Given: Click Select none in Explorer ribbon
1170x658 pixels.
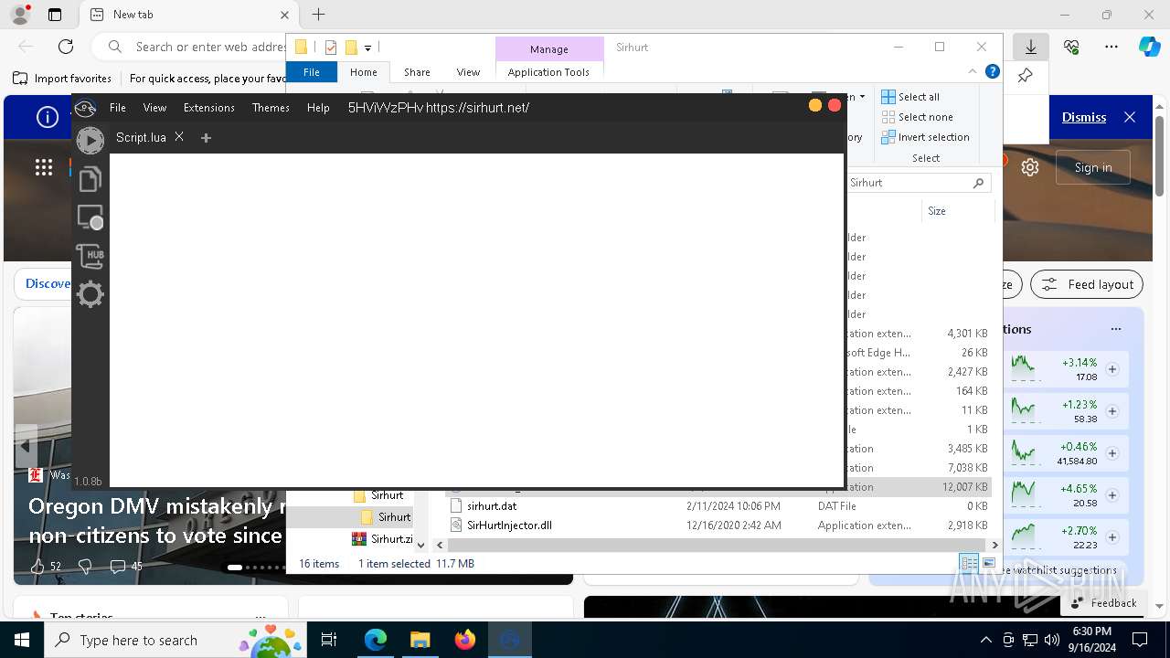Looking at the screenshot, I should point(917,117).
